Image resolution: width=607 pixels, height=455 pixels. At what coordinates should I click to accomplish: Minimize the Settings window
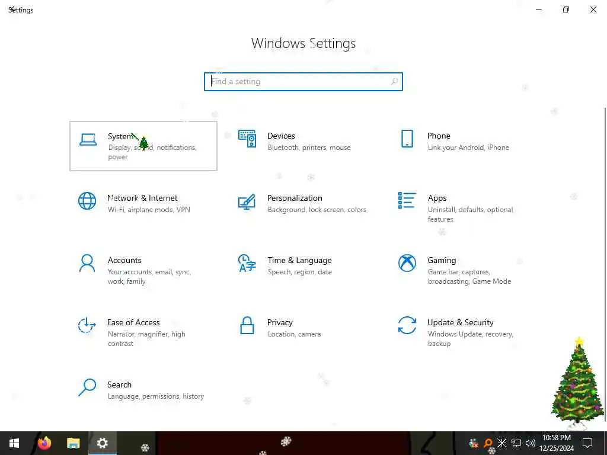(x=538, y=9)
